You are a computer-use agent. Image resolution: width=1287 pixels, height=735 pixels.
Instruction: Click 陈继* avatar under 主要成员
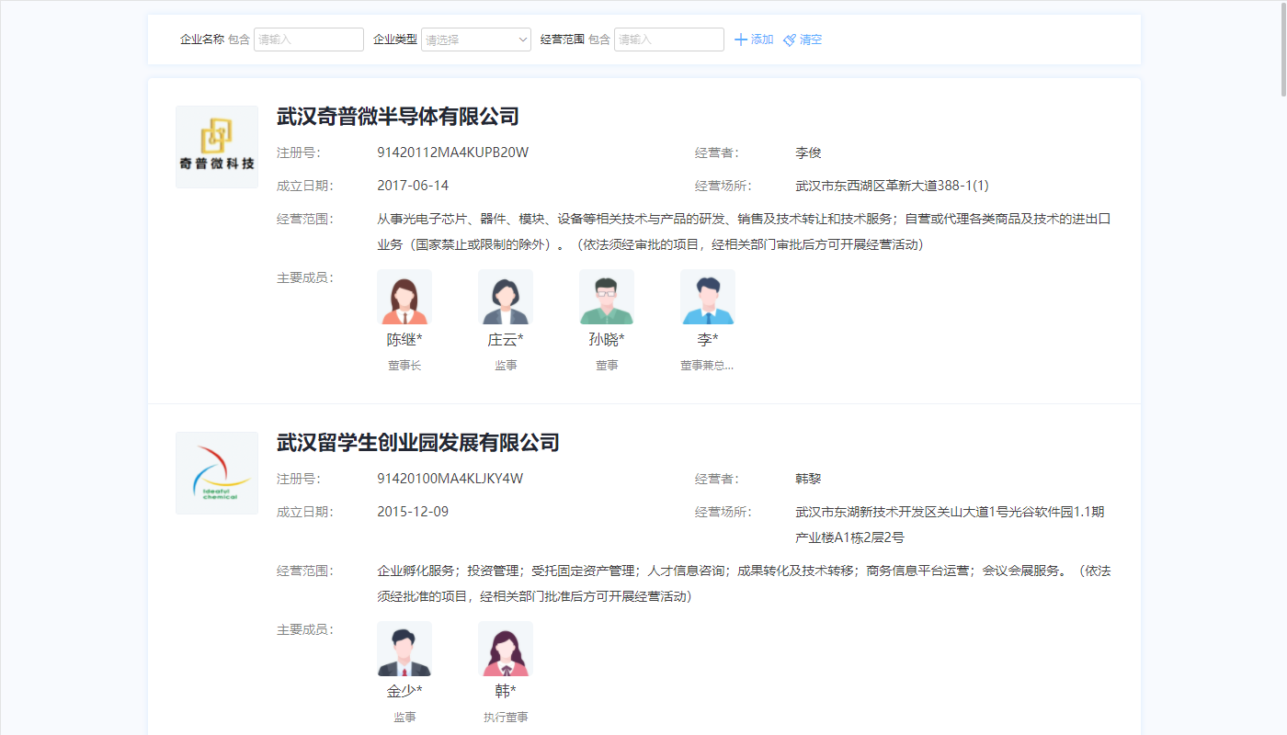coord(404,297)
